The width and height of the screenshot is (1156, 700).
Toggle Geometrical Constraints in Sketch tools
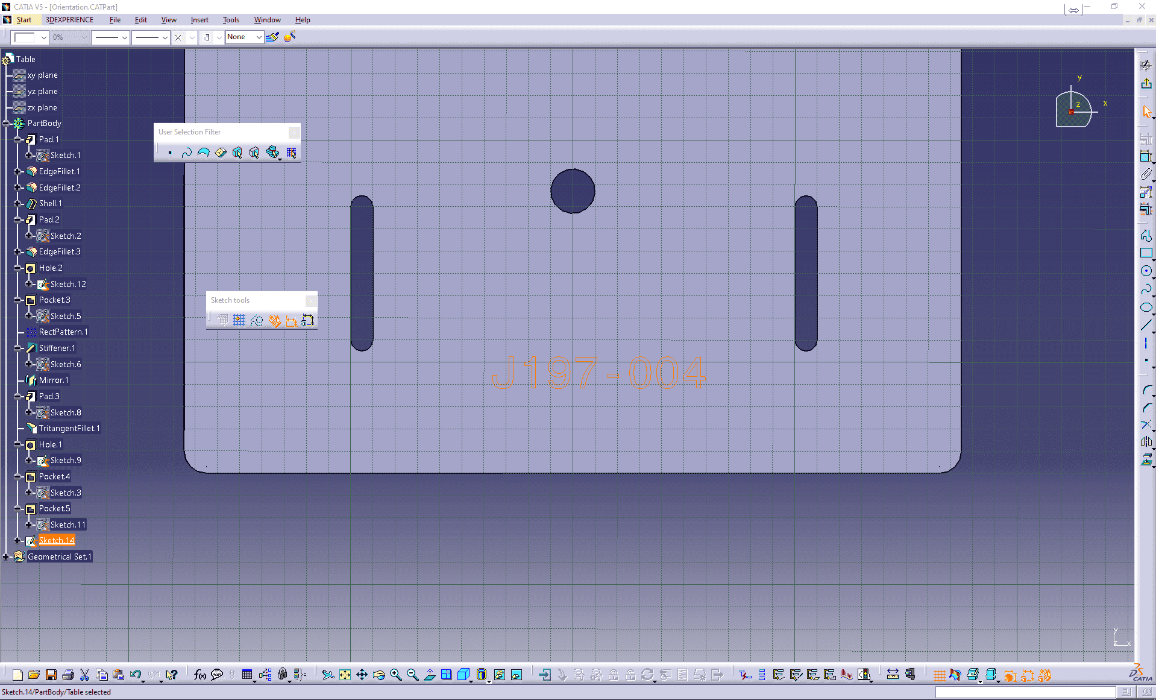pyautogui.click(x=274, y=320)
